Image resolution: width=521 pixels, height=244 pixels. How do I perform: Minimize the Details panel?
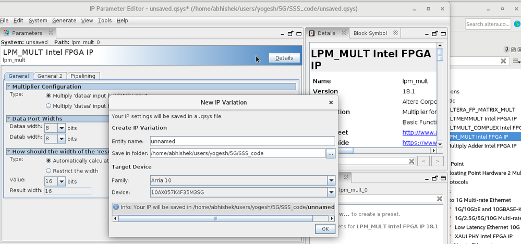coord(427,34)
